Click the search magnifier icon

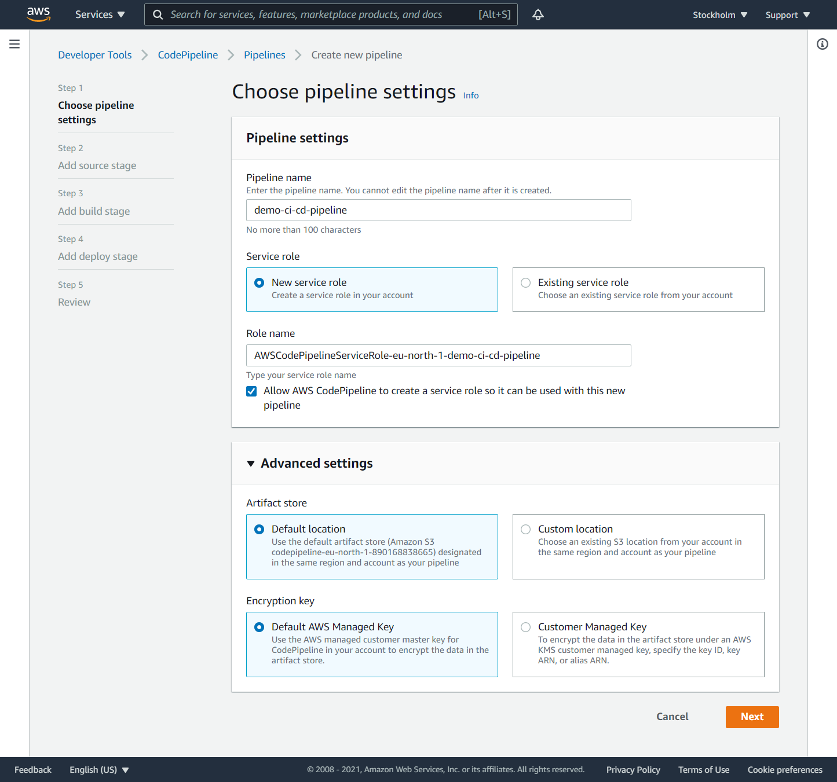pos(158,14)
